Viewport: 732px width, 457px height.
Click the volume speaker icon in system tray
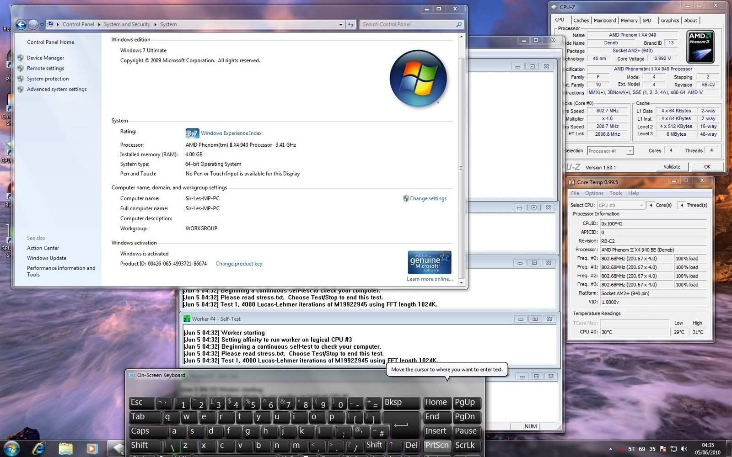pyautogui.click(x=684, y=449)
